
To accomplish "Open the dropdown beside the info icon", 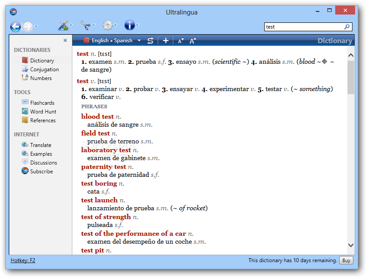I will 138,25.
